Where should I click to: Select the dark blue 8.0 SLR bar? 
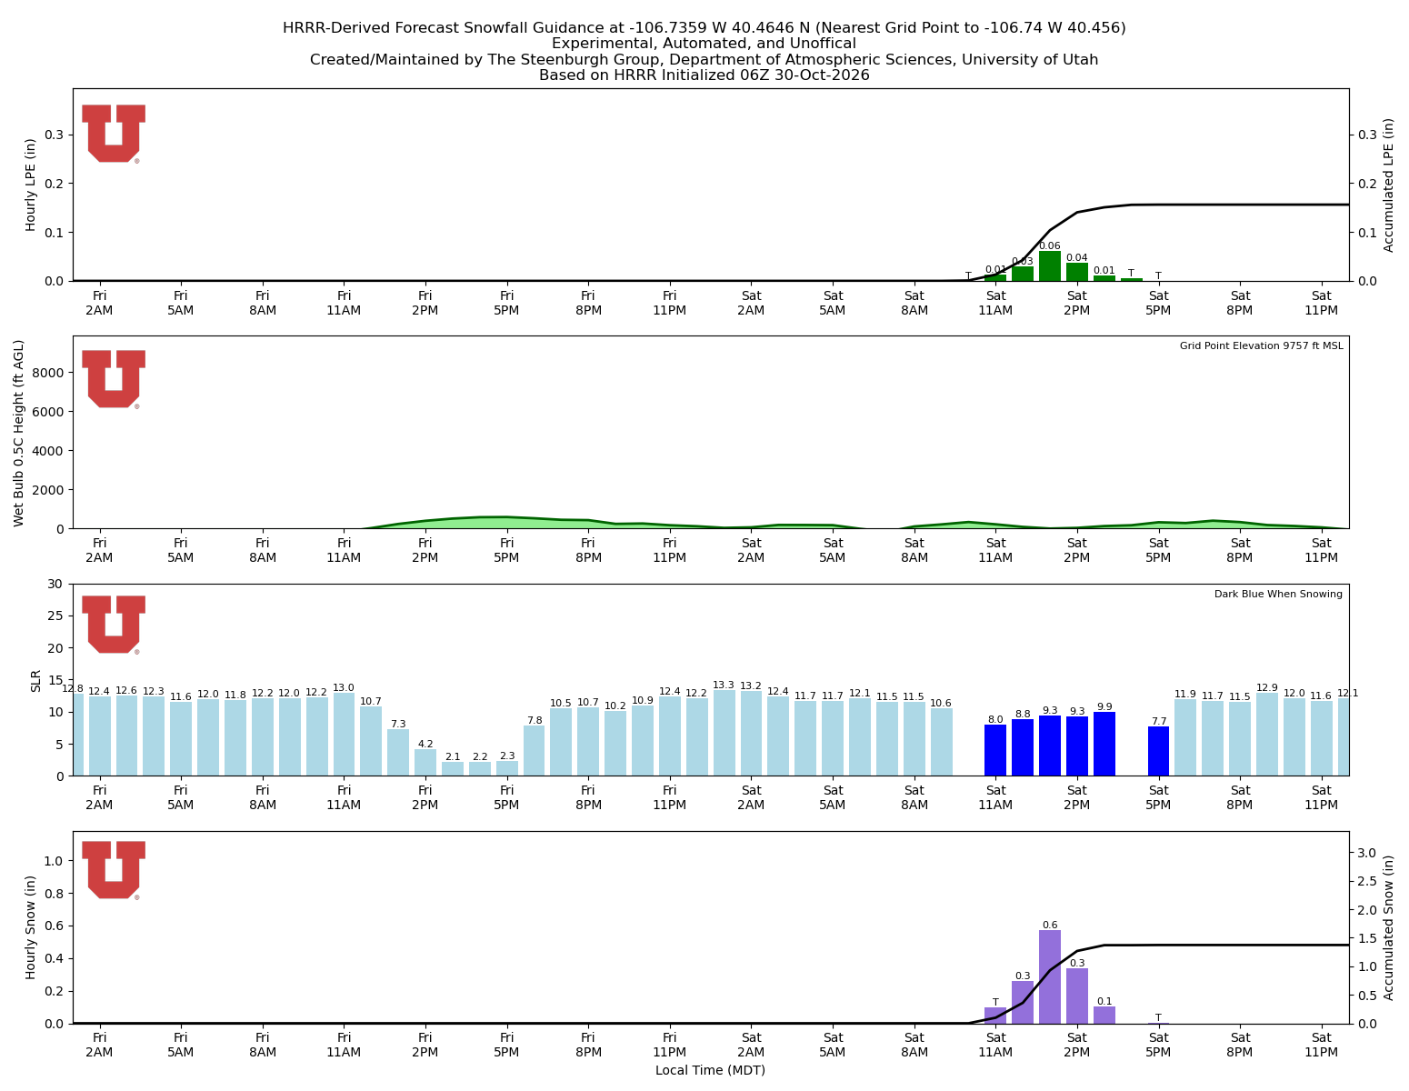tap(995, 750)
